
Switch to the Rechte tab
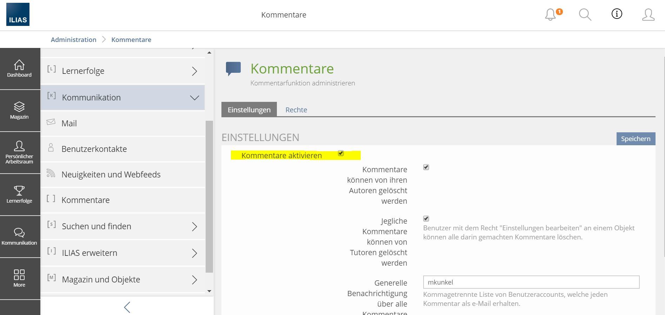pyautogui.click(x=296, y=110)
